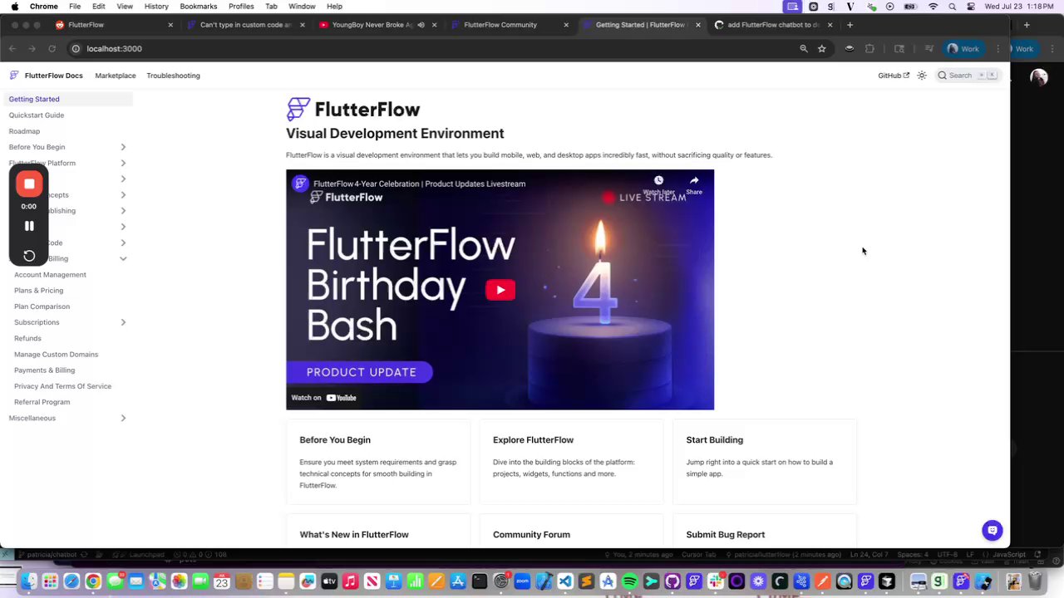1064x598 pixels.
Task: Pause the screen recording
Action: [x=29, y=226]
